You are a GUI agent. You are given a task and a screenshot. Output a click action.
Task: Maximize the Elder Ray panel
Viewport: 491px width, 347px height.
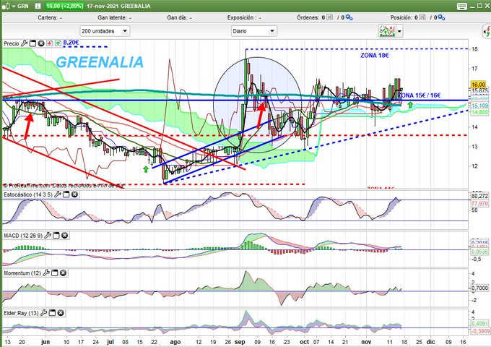click(52, 312)
